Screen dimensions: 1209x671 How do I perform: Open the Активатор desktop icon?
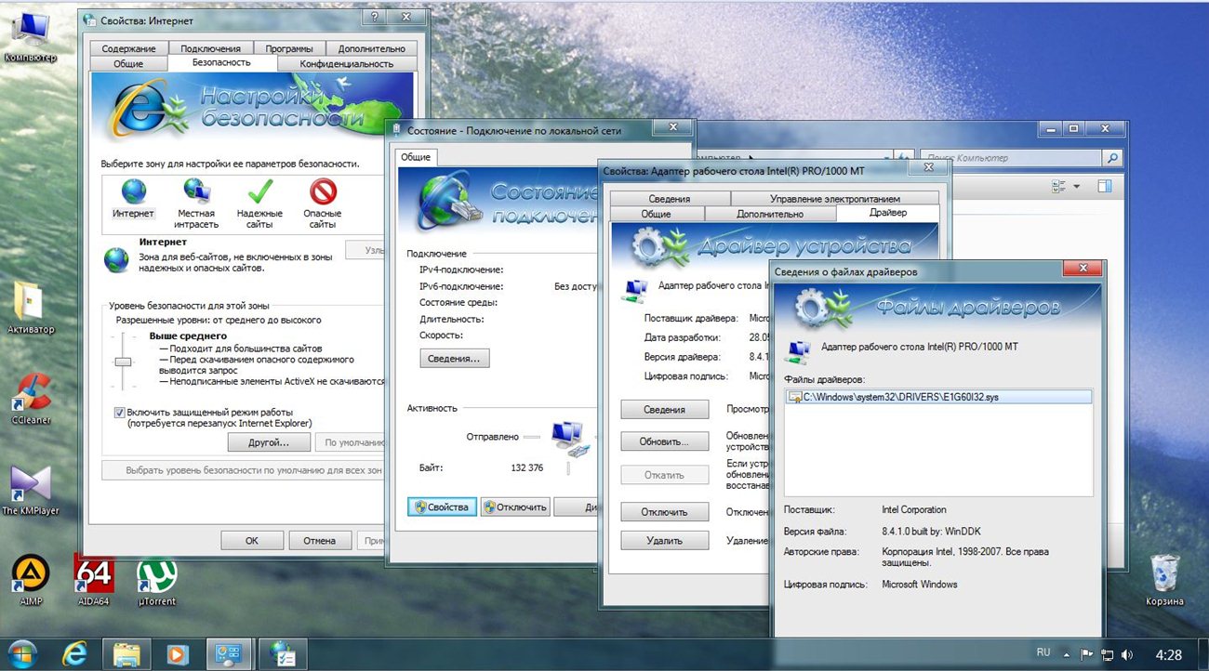30,307
